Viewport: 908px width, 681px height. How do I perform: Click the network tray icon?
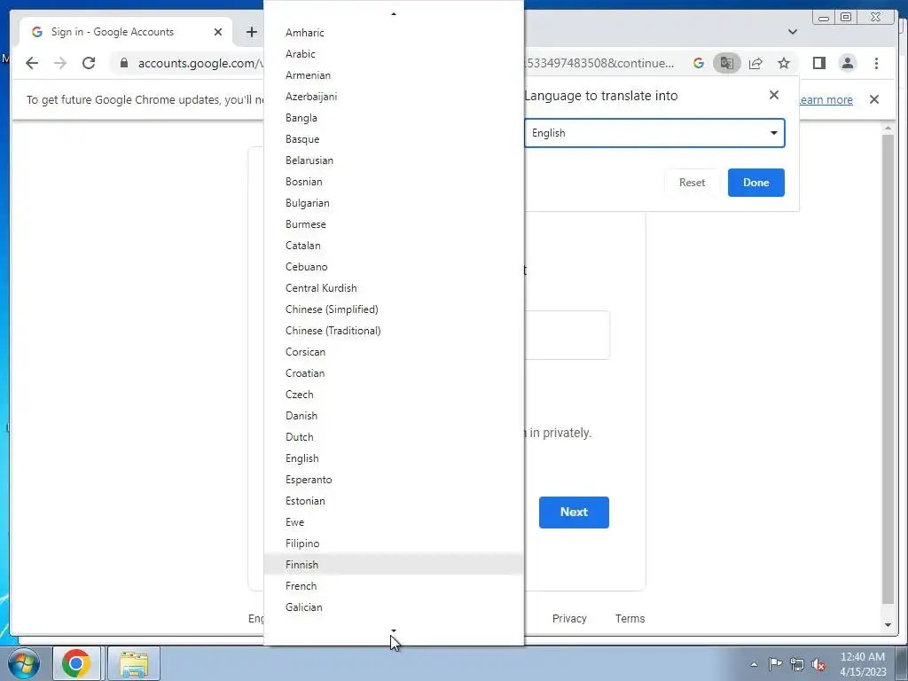click(x=797, y=664)
